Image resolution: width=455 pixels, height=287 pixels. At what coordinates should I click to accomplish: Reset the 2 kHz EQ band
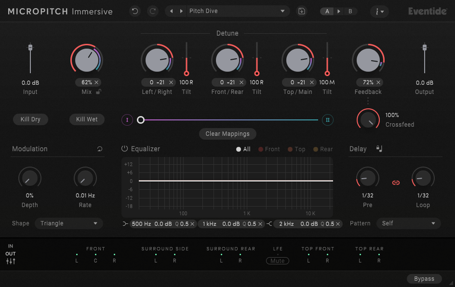(x=338, y=224)
